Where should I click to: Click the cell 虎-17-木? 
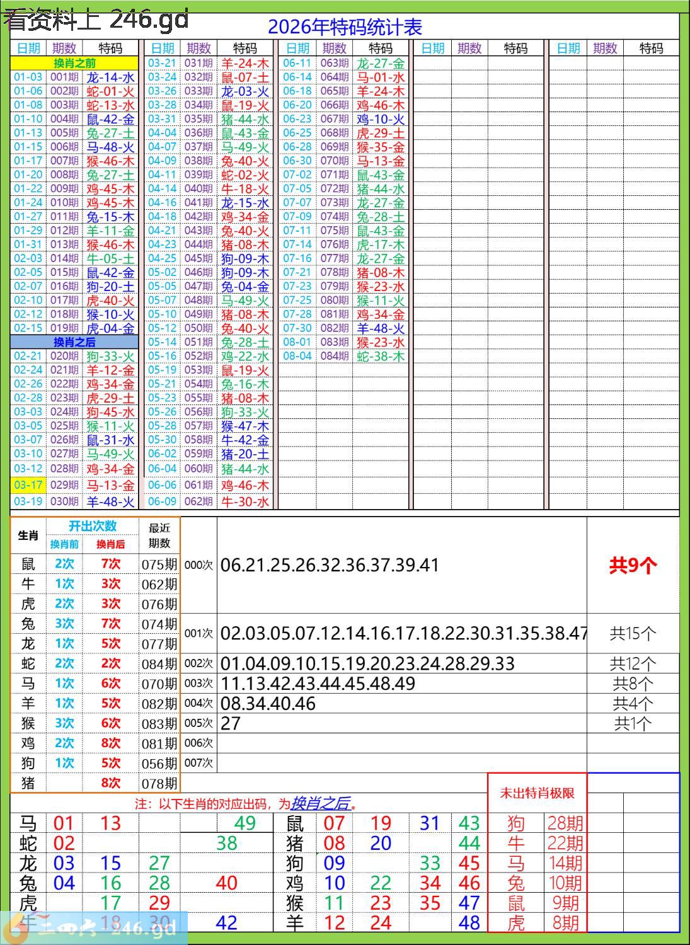tap(381, 244)
